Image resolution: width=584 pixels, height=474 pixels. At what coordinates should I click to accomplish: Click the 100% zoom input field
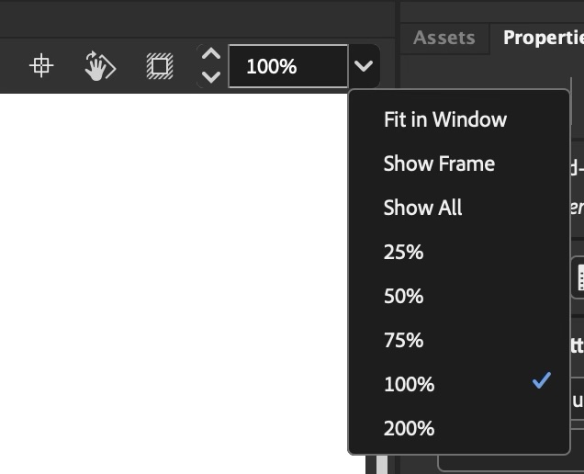(x=288, y=66)
